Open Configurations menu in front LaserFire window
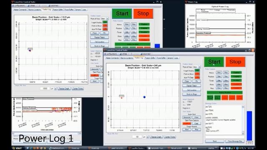267x150 pixels. (111, 54)
